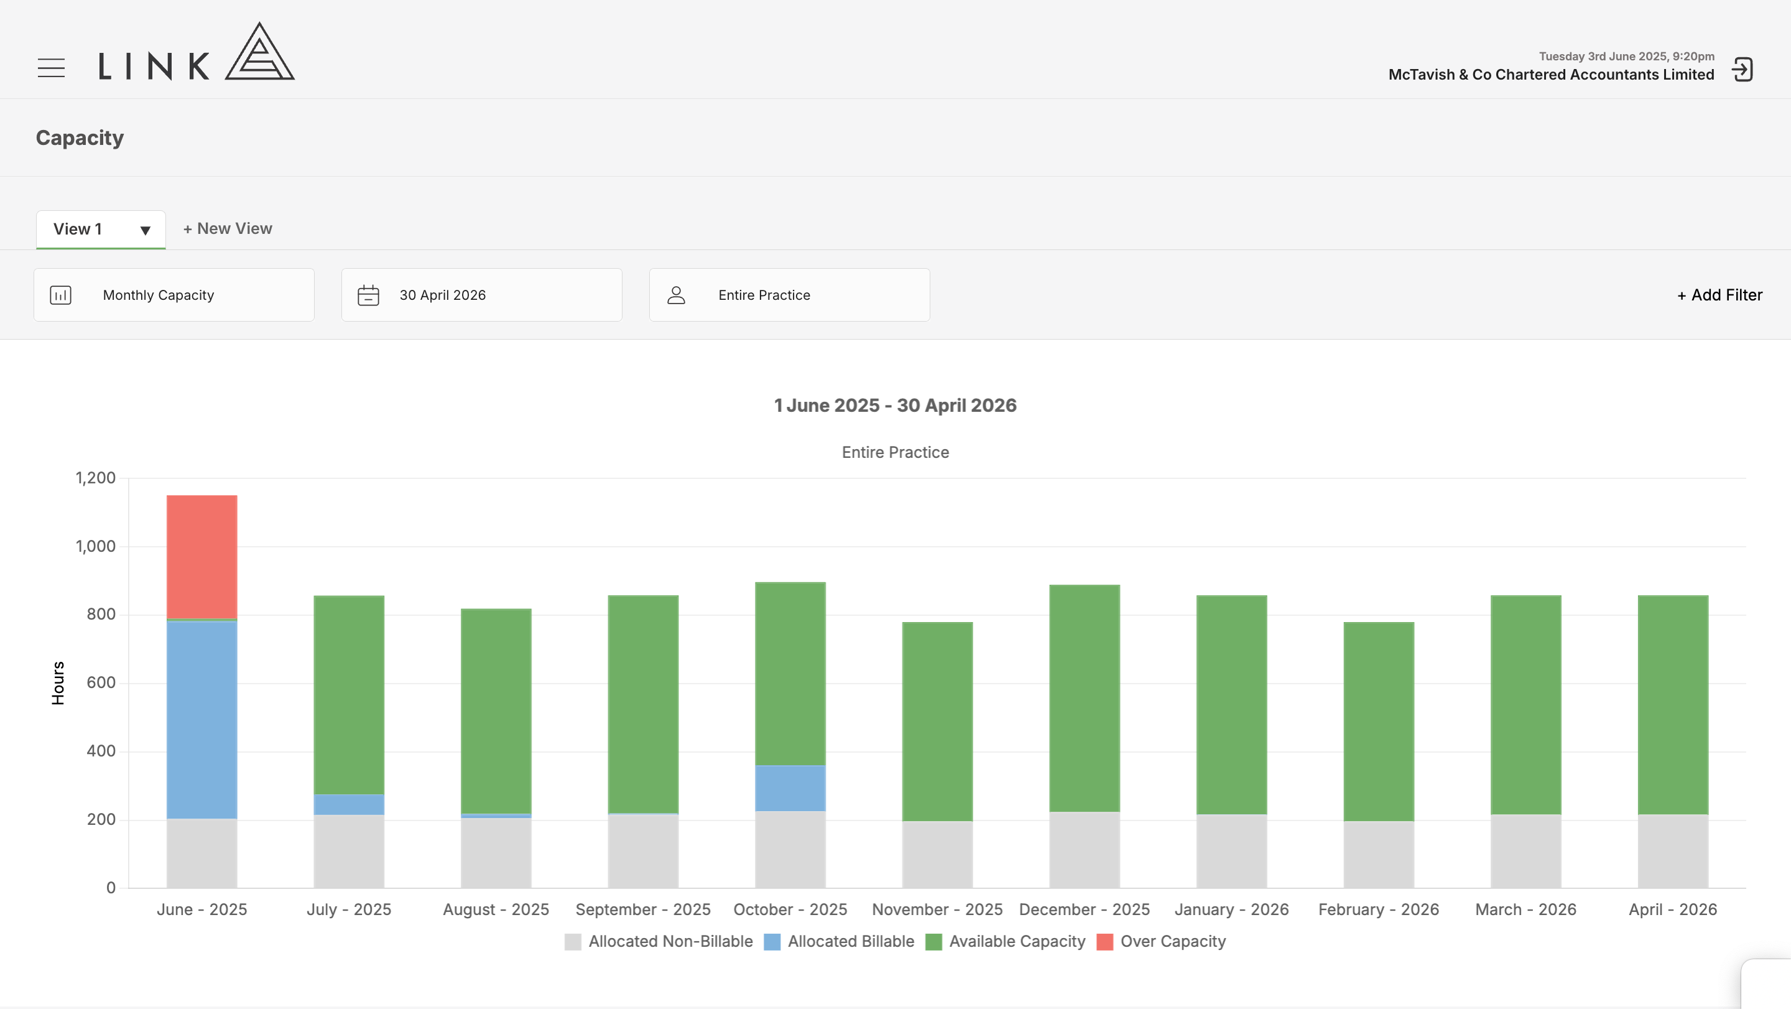Select the View 1 tab
The height and width of the screenshot is (1009, 1791).
tap(78, 229)
